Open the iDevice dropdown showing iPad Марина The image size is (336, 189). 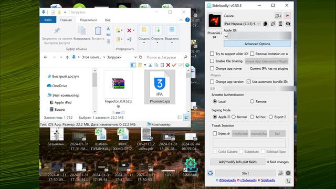pos(242,24)
